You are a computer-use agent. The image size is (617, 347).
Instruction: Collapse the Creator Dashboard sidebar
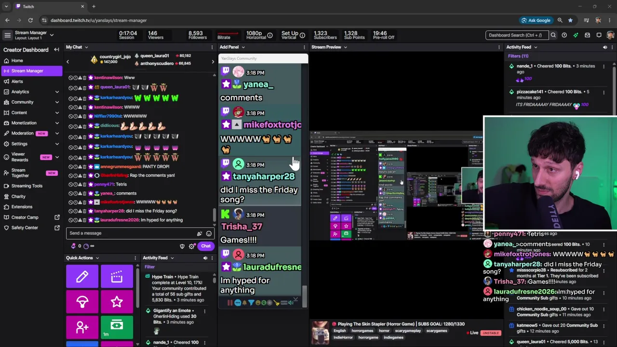pos(56,50)
